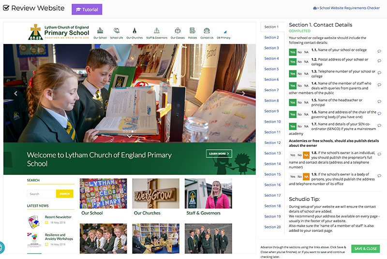This screenshot has width=387, height=259.
Task: Select Yes for item 1.8 individual owner
Action: tap(293, 155)
